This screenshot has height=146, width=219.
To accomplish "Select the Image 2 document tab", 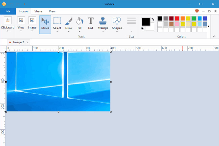I will tap(19, 42).
